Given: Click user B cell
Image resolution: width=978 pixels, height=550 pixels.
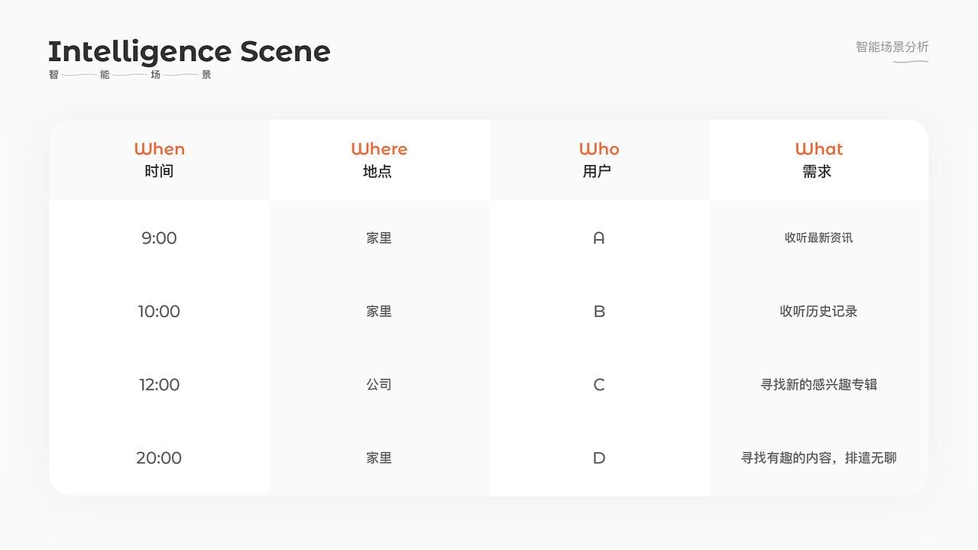Looking at the screenshot, I should [x=599, y=312].
